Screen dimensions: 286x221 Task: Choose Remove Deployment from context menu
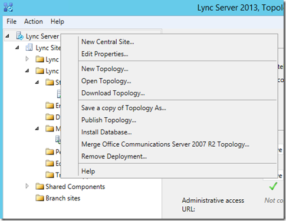[114, 156]
